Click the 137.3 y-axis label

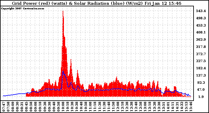coord(201,75)
